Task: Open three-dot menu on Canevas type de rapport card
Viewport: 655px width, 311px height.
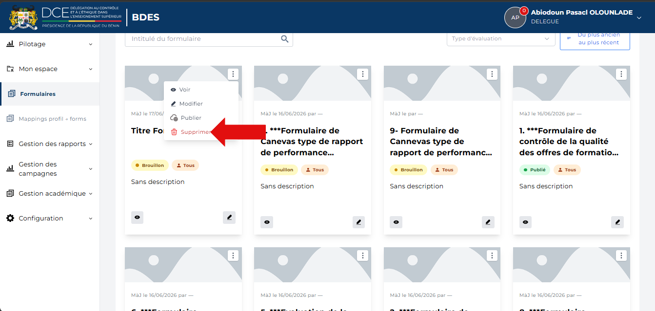Action: [x=362, y=74]
